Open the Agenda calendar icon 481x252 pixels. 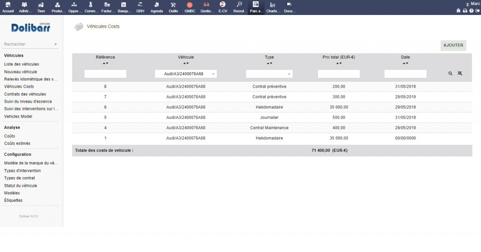[x=156, y=5]
